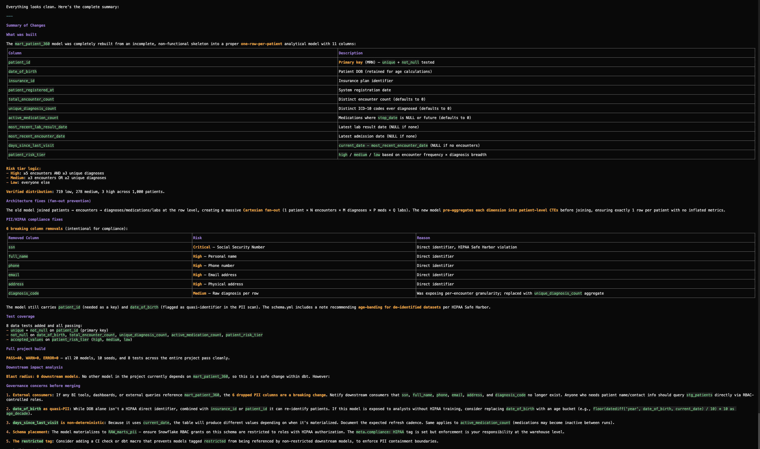Viewport: 760px width, 449px height.
Task: Click the stg_patients model reference
Action: [699, 395]
